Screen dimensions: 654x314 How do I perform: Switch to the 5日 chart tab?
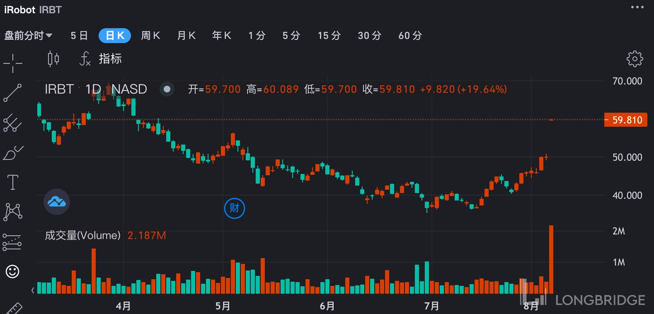pyautogui.click(x=79, y=36)
